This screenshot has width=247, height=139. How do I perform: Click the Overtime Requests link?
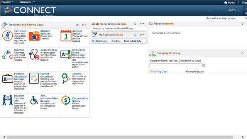point(19,51)
